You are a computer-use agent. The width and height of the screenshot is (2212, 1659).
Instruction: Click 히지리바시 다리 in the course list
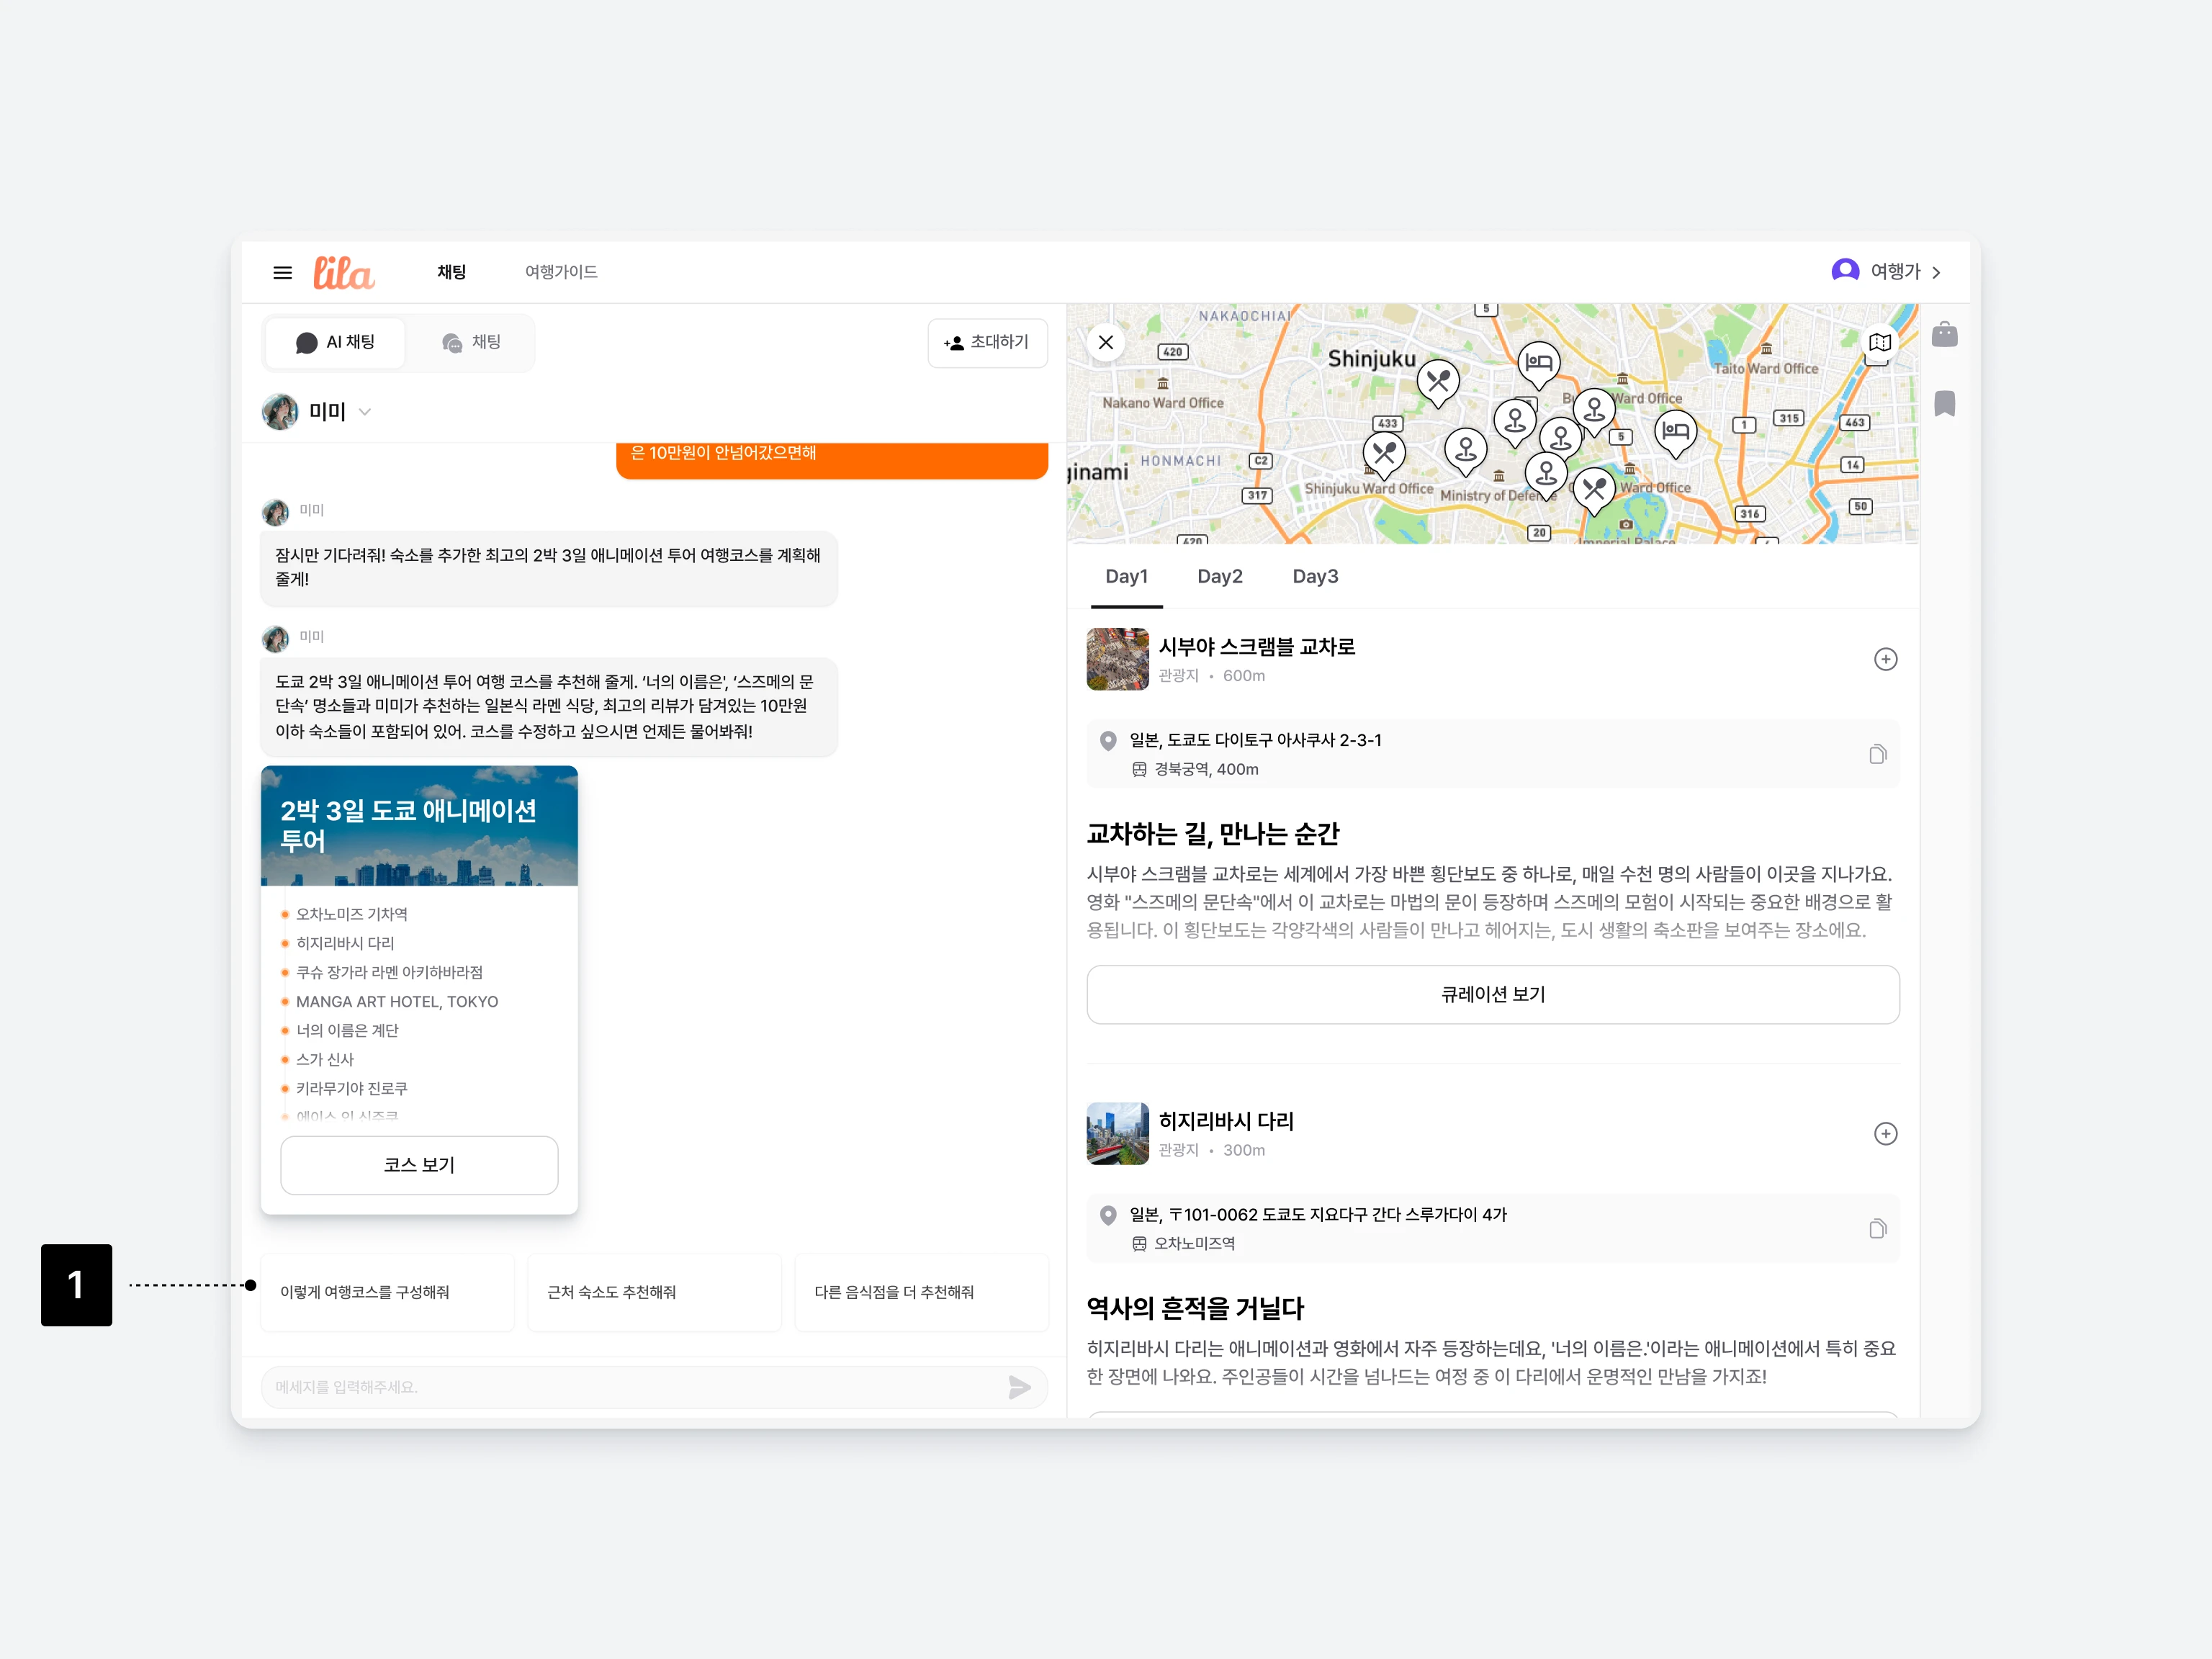pyautogui.click(x=345, y=943)
